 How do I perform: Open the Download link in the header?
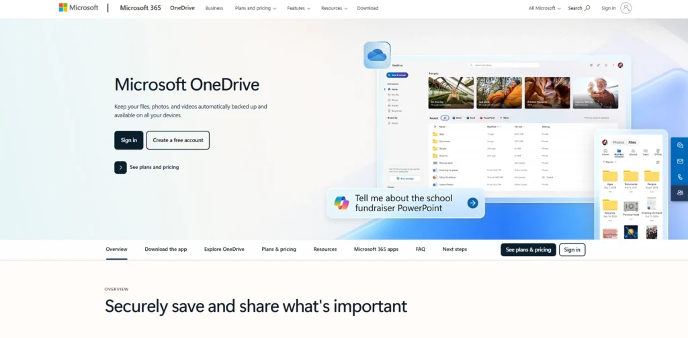click(368, 8)
